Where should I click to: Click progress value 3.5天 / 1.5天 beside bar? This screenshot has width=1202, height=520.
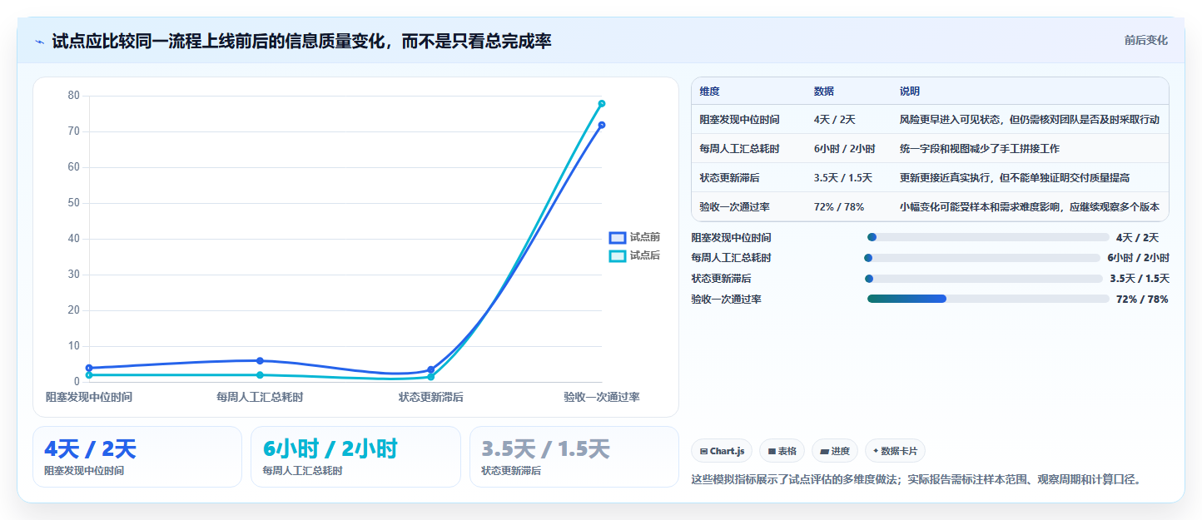click(1140, 279)
